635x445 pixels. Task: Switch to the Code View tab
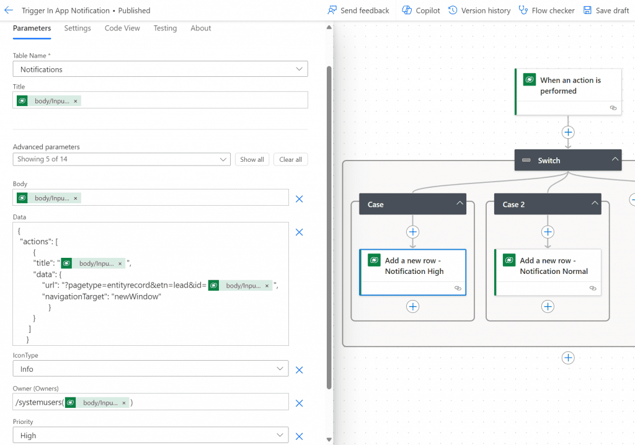[122, 29]
